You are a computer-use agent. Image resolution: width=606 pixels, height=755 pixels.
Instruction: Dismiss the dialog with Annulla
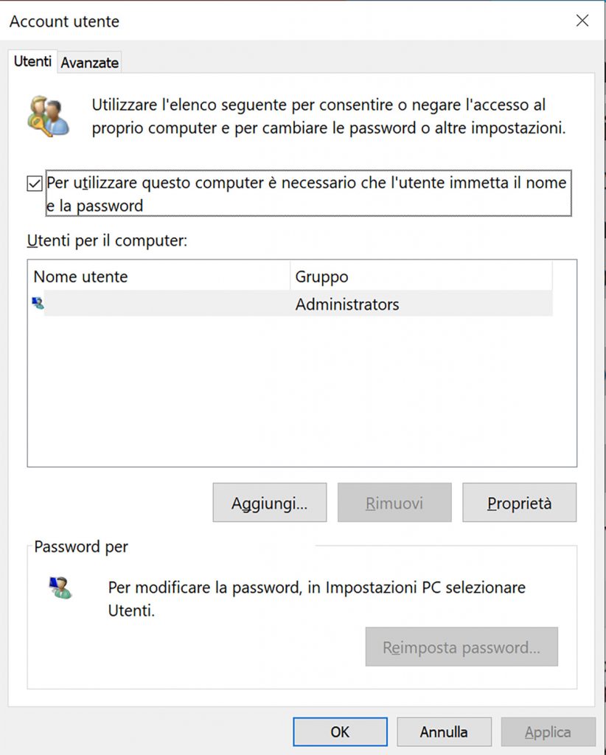point(444,731)
